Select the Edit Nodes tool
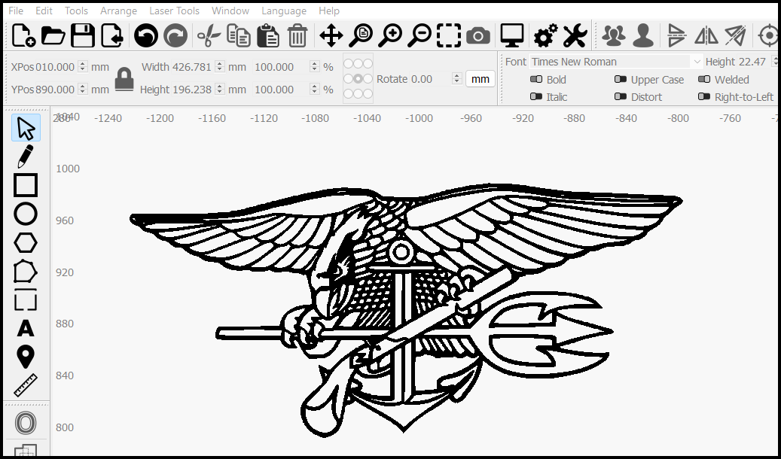 pyautogui.click(x=26, y=272)
